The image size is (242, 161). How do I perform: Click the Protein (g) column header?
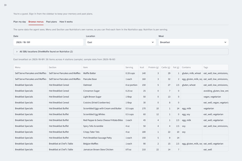pyautogui.click(x=153, y=67)
